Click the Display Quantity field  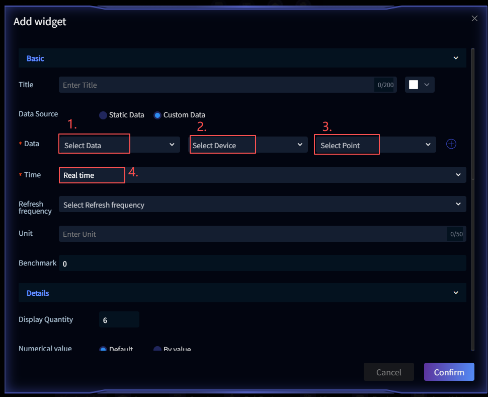(x=119, y=320)
